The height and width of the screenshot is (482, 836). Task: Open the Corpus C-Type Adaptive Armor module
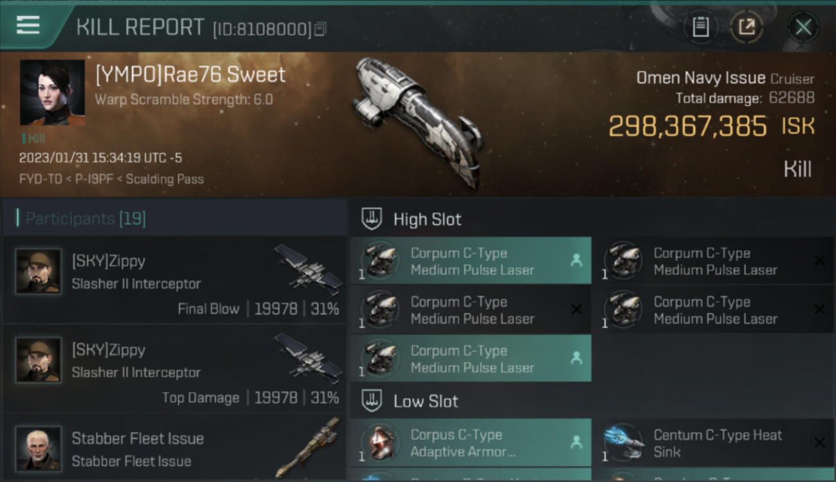[x=471, y=443]
